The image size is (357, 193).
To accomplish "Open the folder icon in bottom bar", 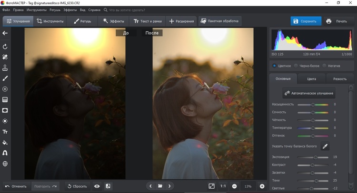I will click(160, 186).
